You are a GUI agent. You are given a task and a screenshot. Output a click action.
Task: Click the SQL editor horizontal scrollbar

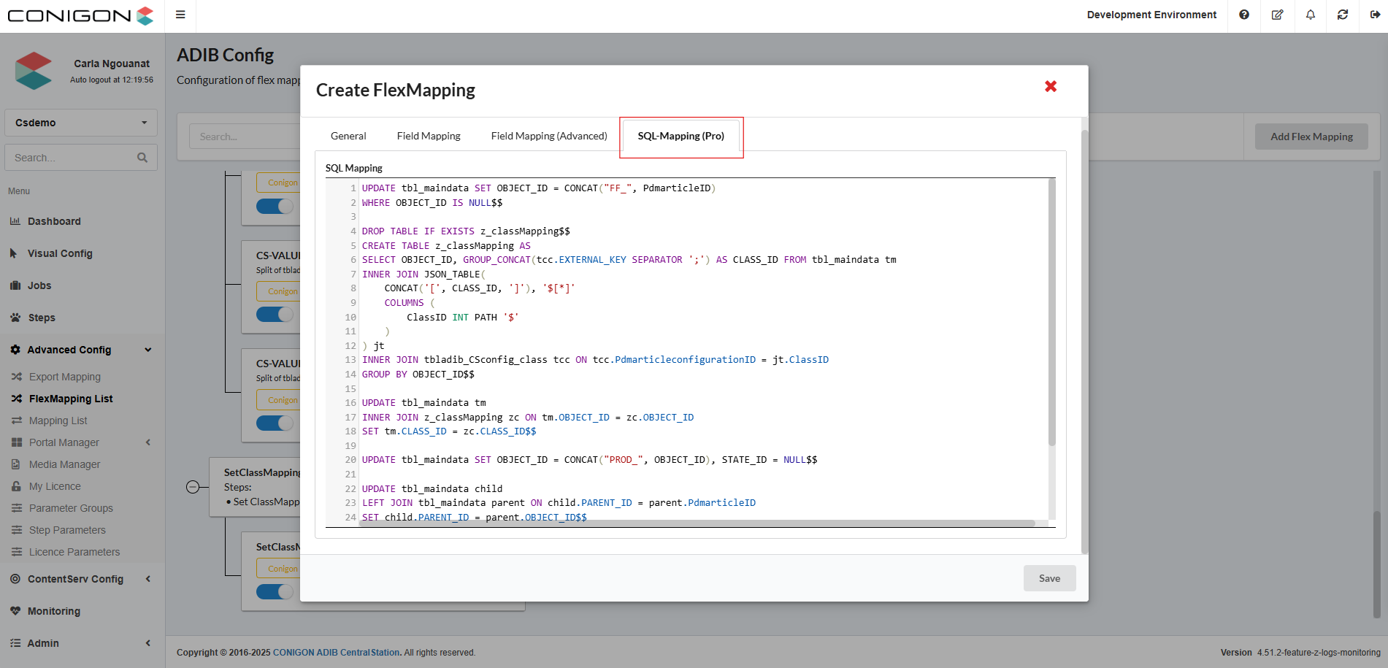click(x=697, y=523)
